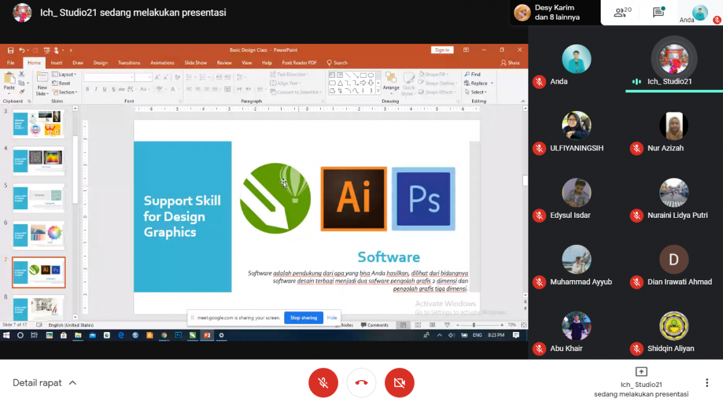Select slide 6 thumbnail with color wheel
This screenshot has height=406, width=723.
click(x=39, y=235)
